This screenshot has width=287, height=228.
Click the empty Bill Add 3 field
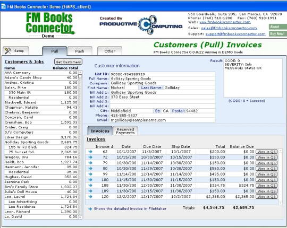[x=162, y=102]
